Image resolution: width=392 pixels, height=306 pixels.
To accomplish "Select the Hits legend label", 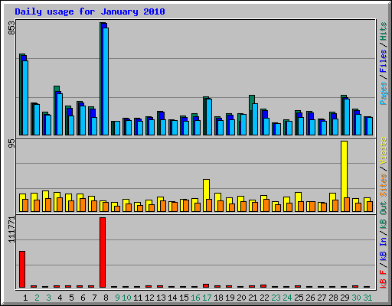I will point(384,31).
